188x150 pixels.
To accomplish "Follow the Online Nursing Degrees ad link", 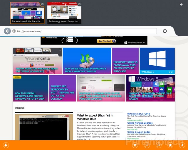I will (x=140, y=123).
